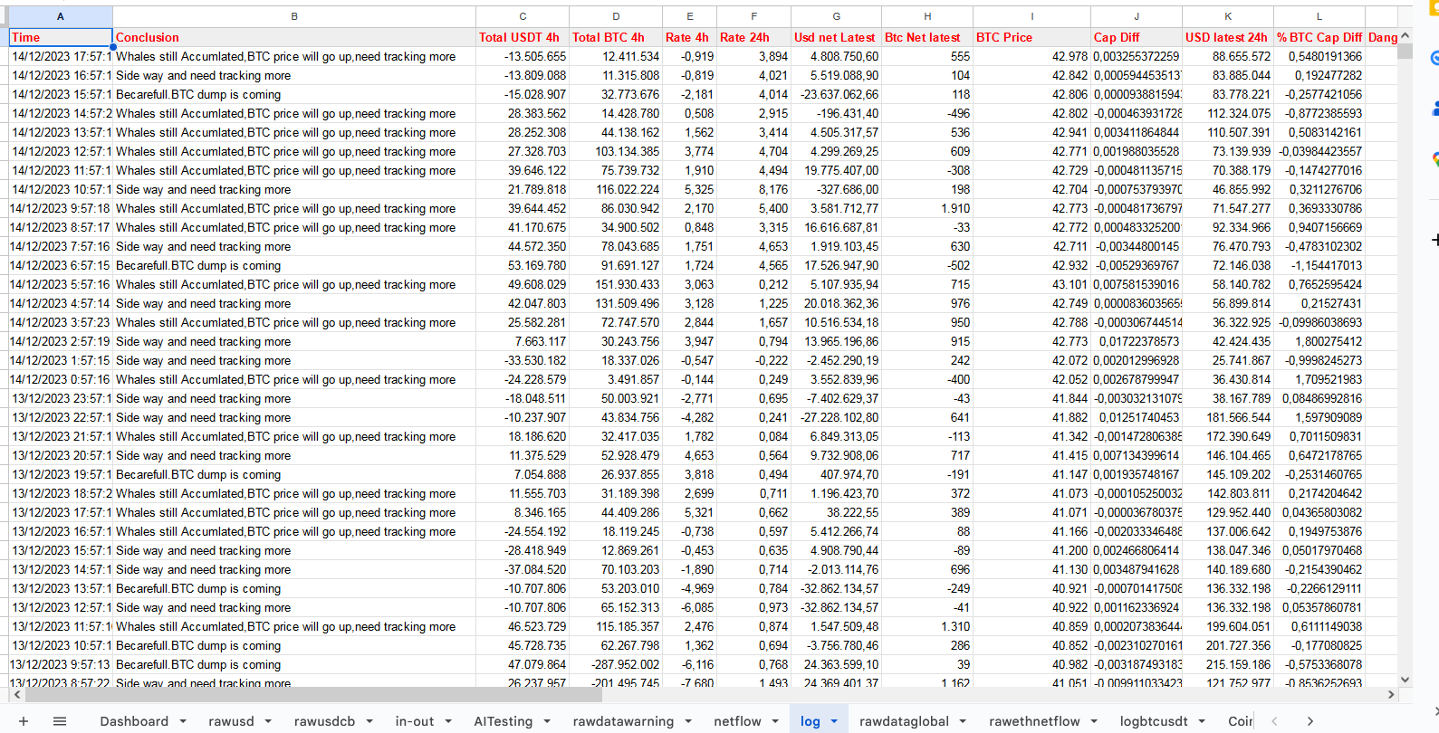Select column B header

(x=294, y=16)
